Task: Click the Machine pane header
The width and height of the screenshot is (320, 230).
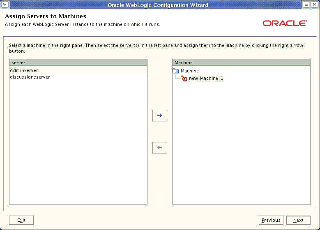Action: point(241,63)
